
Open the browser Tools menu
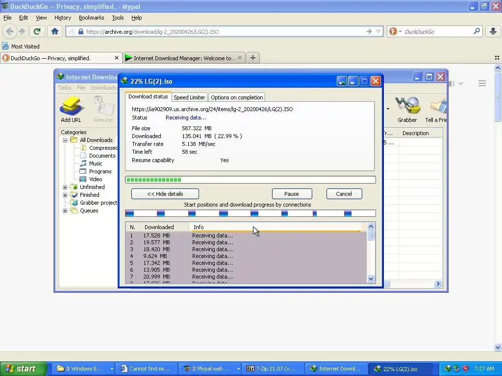tap(118, 18)
